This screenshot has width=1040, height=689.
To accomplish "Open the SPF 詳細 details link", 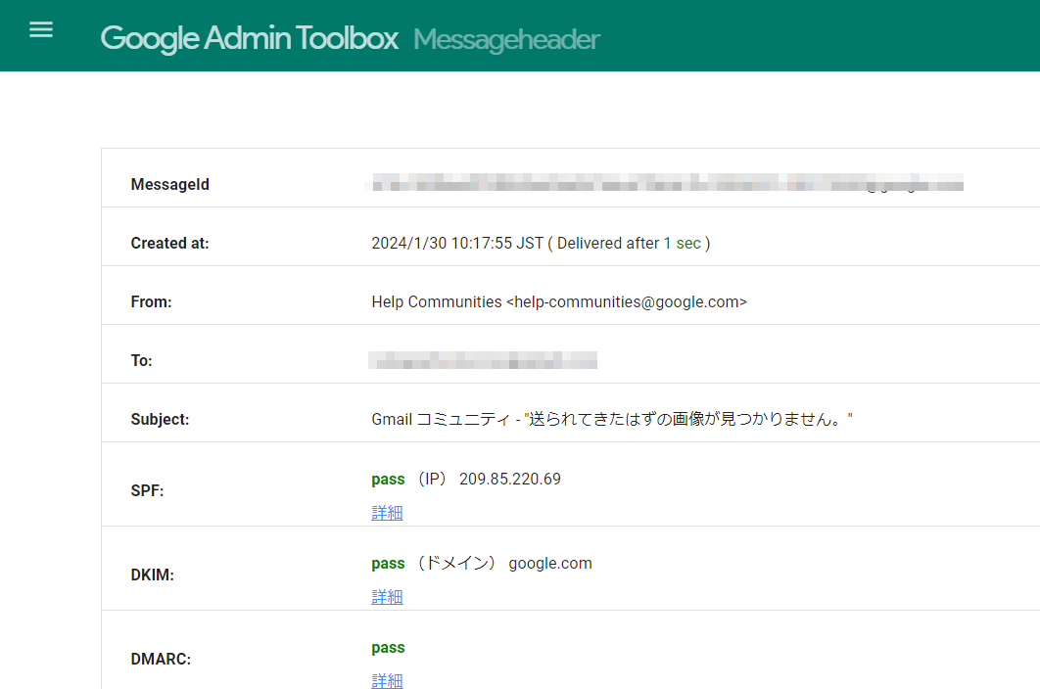I will [388, 513].
